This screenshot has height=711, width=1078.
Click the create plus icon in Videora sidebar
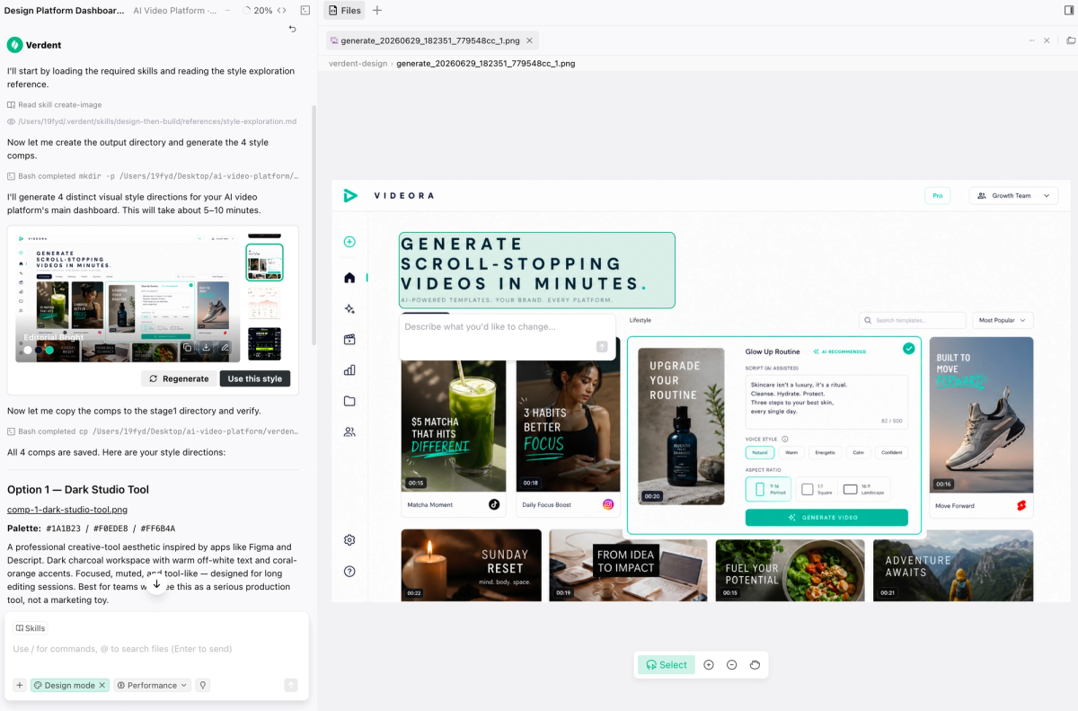point(349,242)
